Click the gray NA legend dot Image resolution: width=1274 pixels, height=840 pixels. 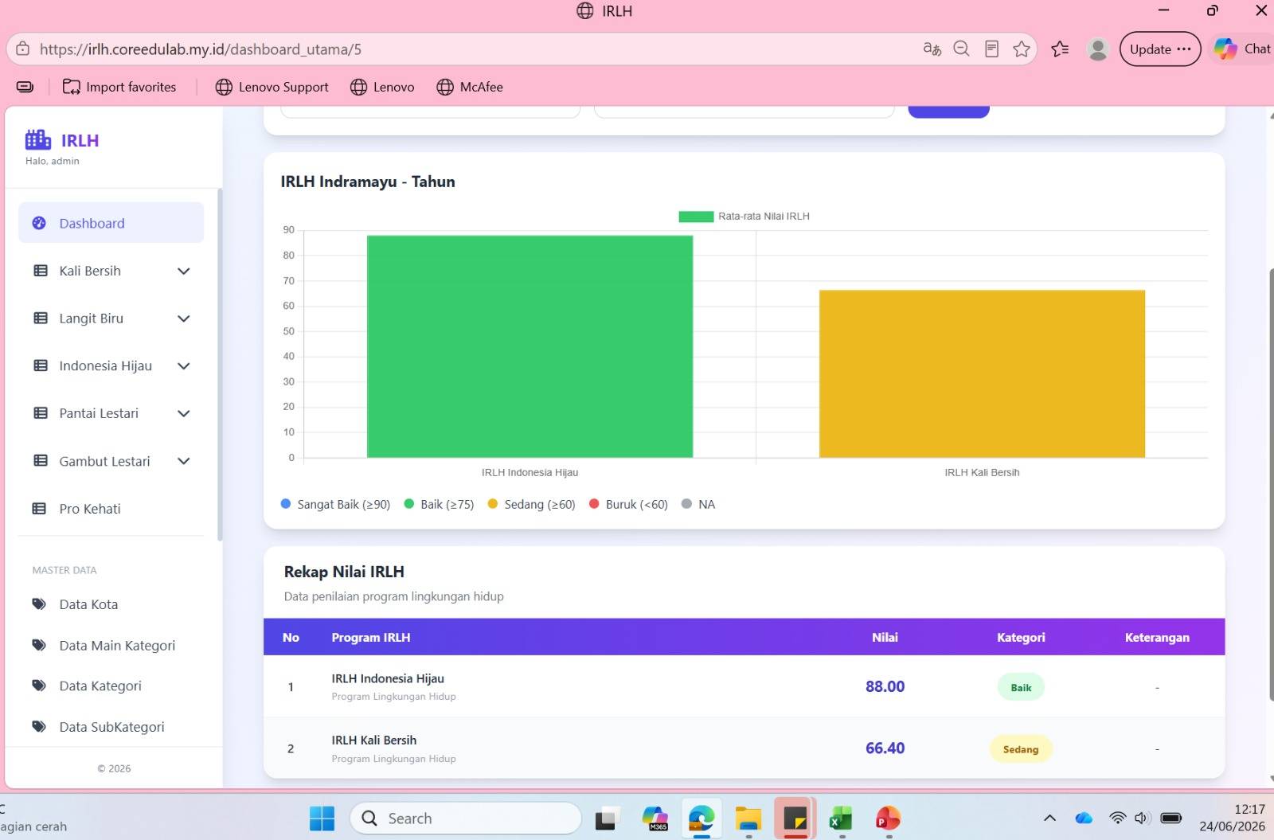[x=686, y=503]
